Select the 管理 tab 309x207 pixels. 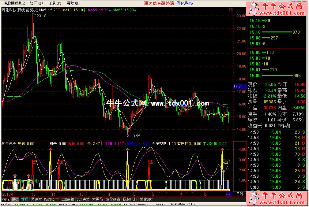tap(24, 199)
